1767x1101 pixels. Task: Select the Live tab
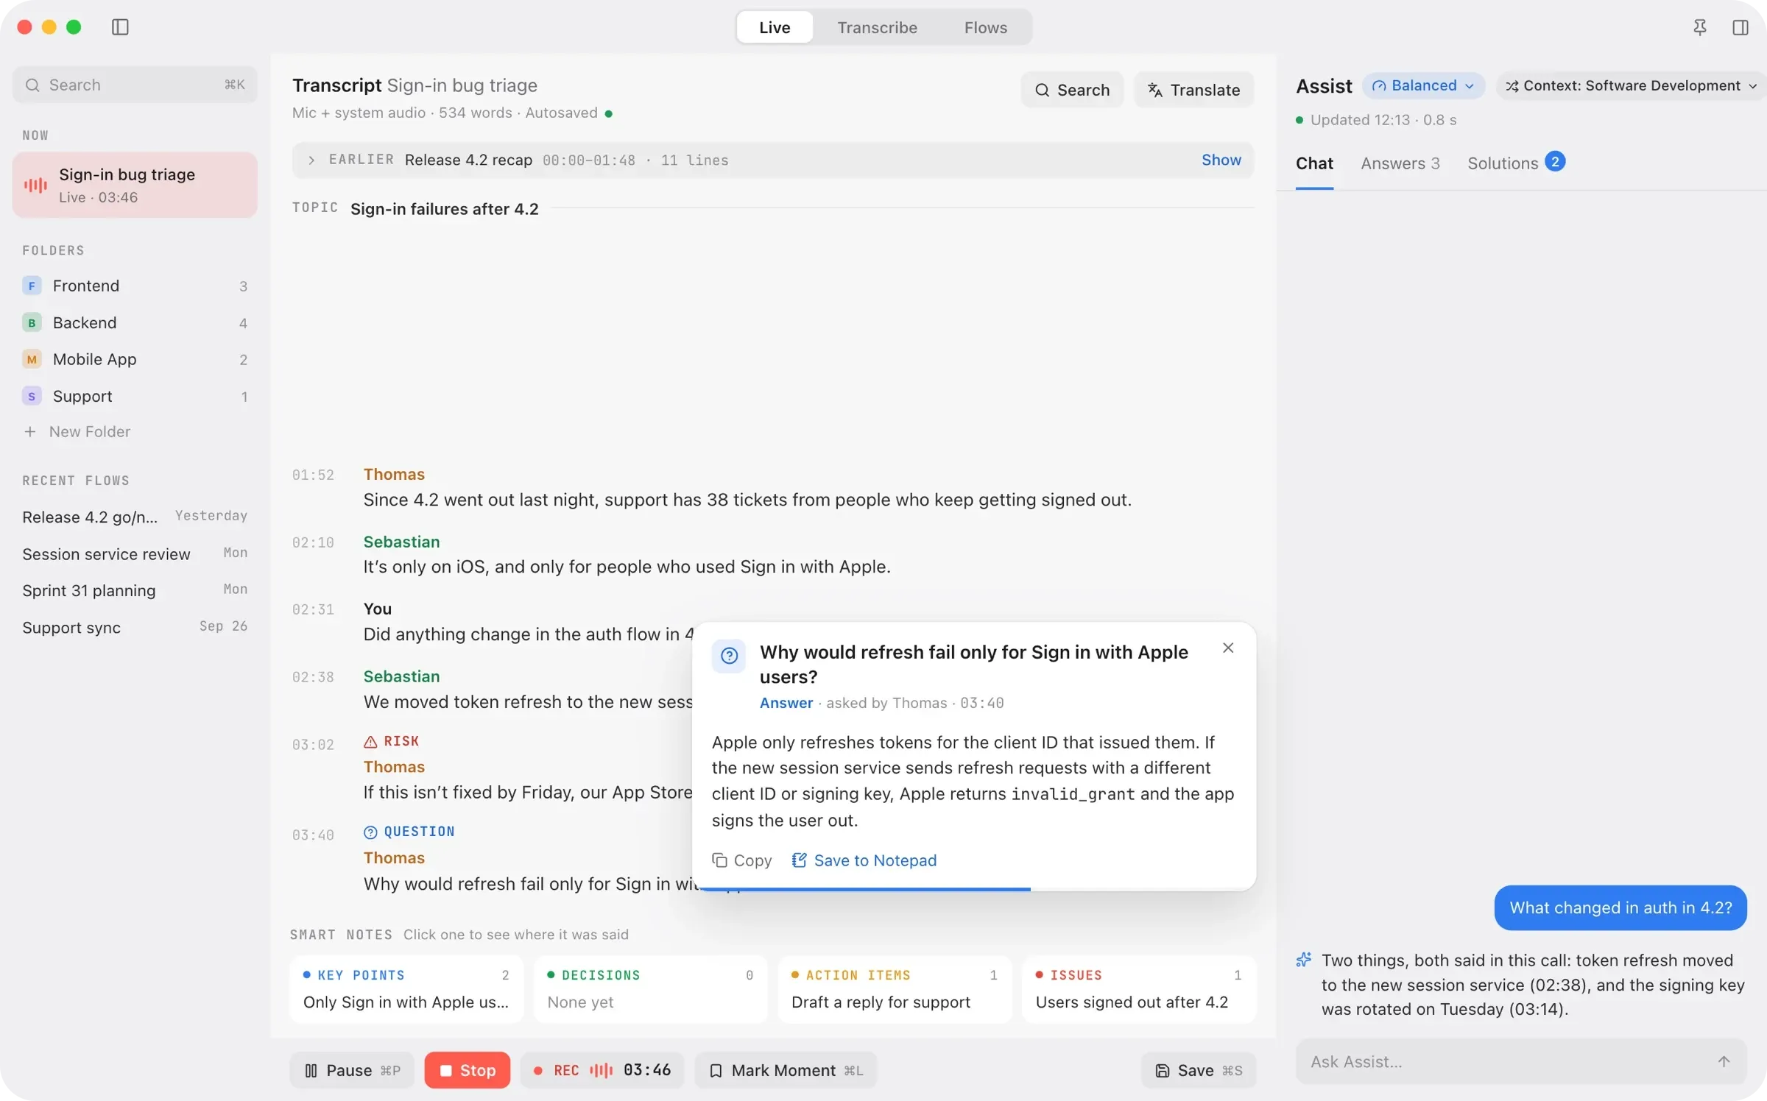[x=775, y=27]
